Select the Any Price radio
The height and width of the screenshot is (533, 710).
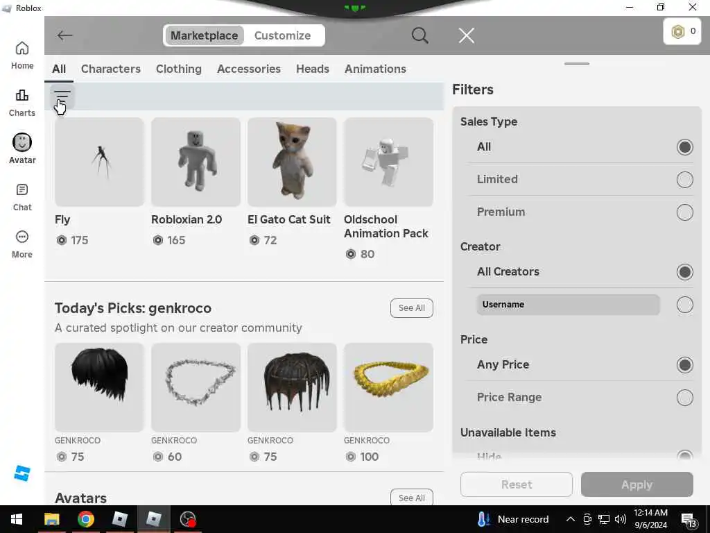(x=684, y=365)
